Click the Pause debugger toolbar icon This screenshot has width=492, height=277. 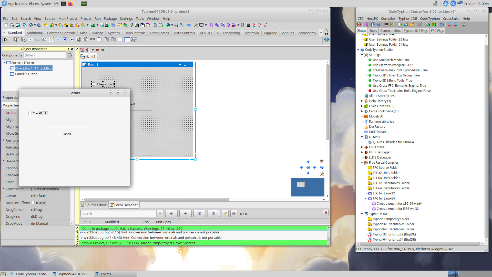[x=243, y=25]
